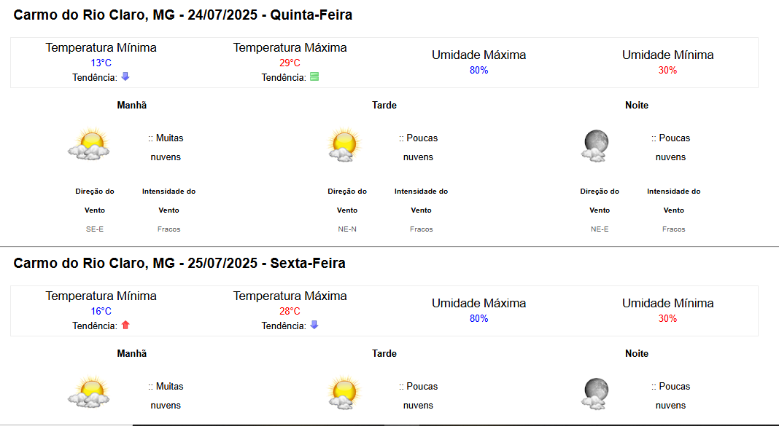Click the Manhã label for Quinta-Feira
Viewport: 779px width, 426px height.
131,105
